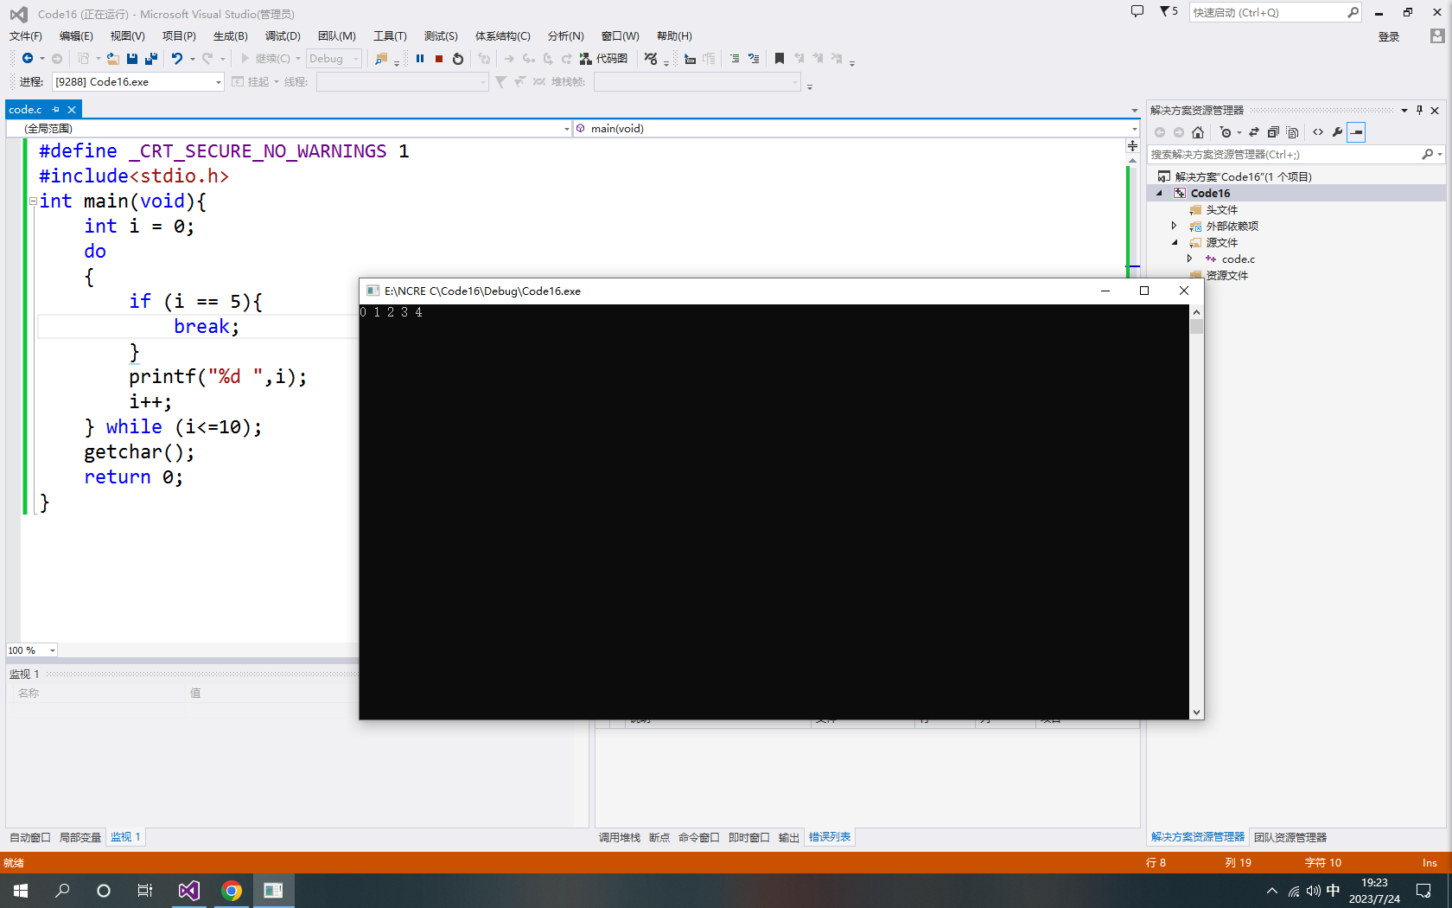The height and width of the screenshot is (908, 1452).
Task: Open a file via the toolbar folder icon
Action: click(x=113, y=59)
